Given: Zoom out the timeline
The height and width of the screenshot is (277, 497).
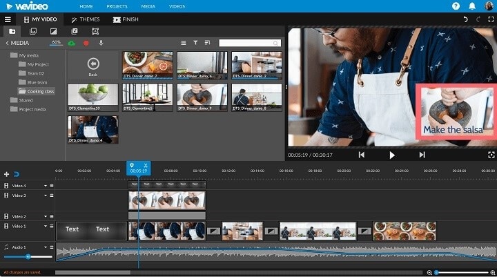Looking at the screenshot, I should coord(429,273).
